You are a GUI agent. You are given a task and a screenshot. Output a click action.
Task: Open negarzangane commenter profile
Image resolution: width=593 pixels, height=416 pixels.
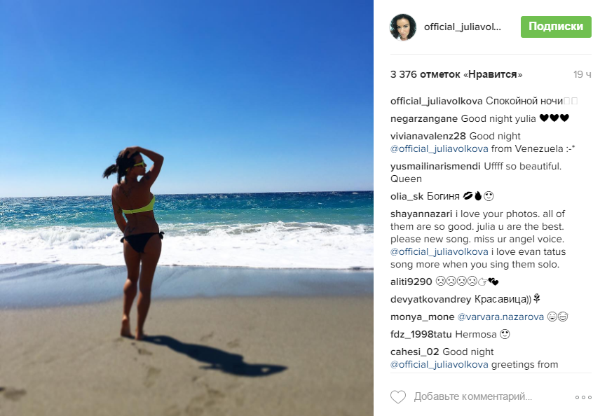[424, 118]
